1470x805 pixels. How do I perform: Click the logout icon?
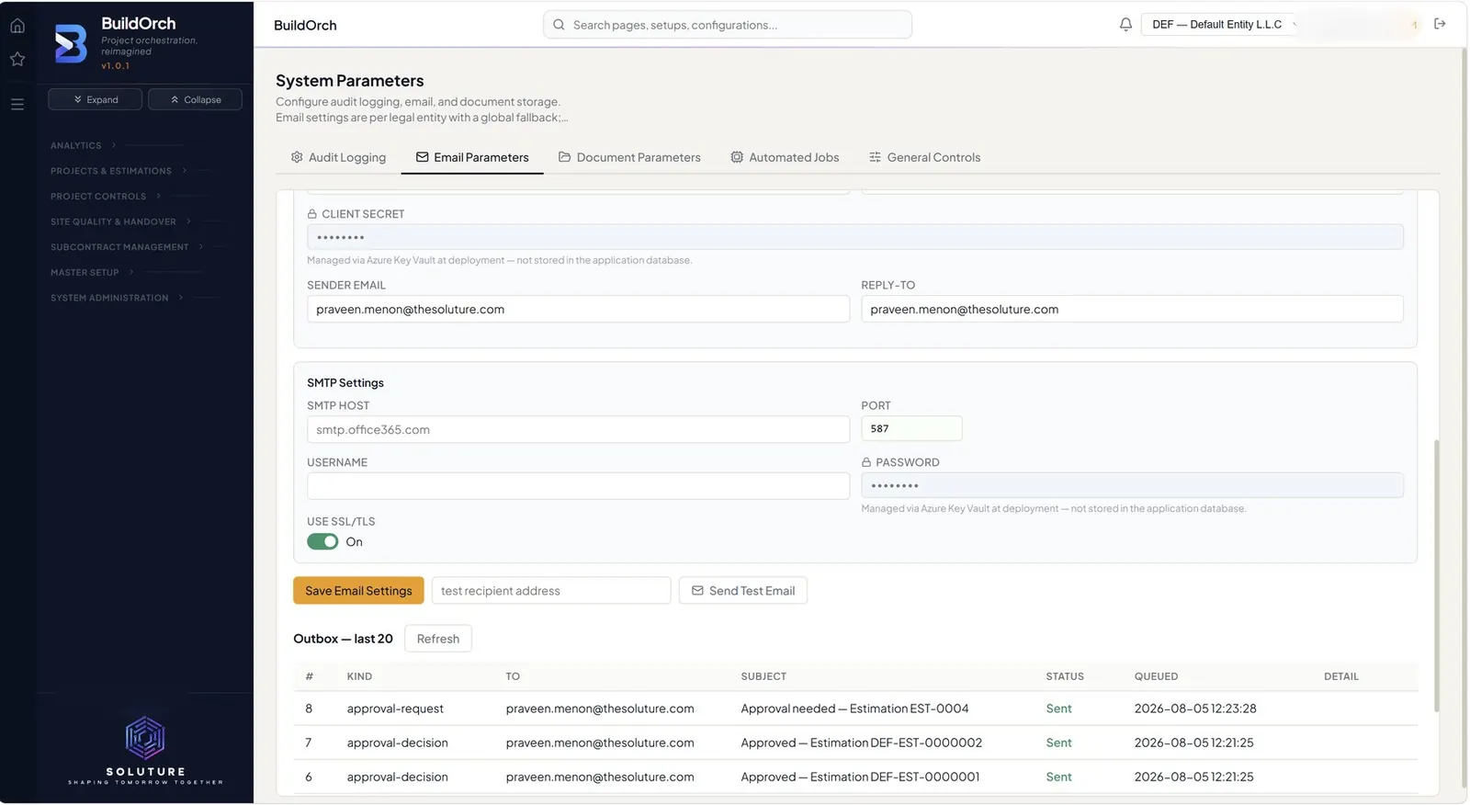click(1440, 24)
